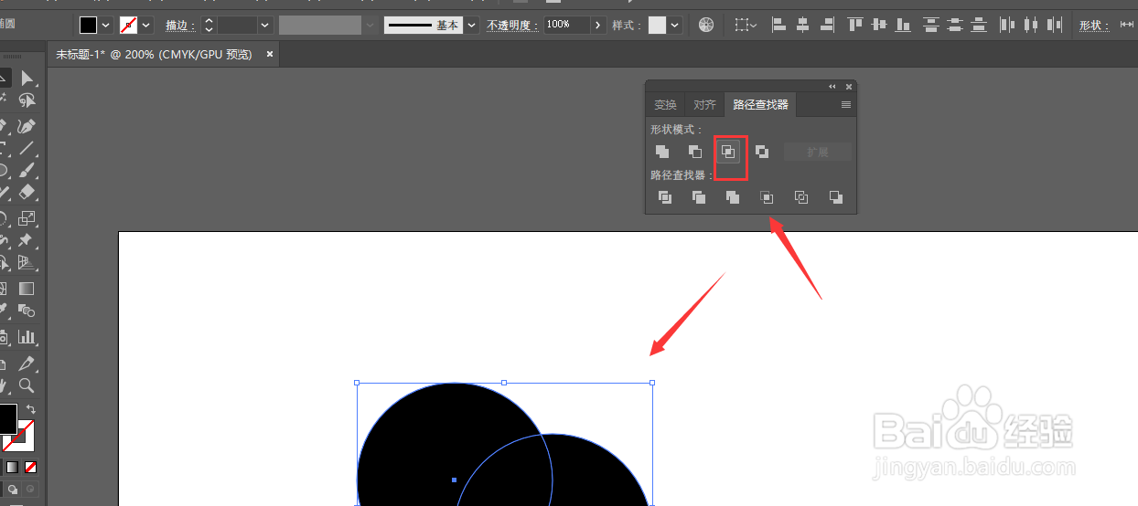Select the 路径查找器 tab
Image resolution: width=1138 pixels, height=506 pixels.
tap(760, 105)
